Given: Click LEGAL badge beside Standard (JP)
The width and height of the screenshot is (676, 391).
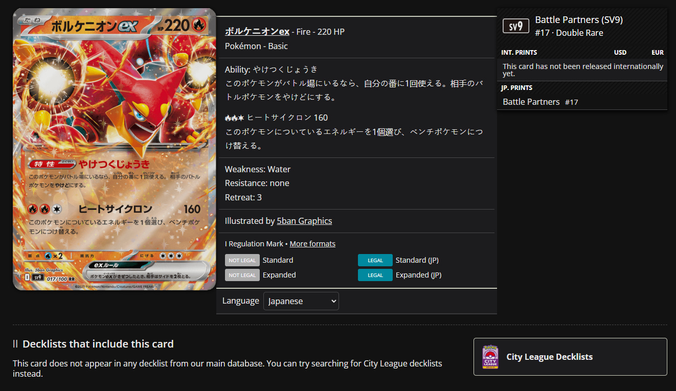Looking at the screenshot, I should pyautogui.click(x=375, y=260).
